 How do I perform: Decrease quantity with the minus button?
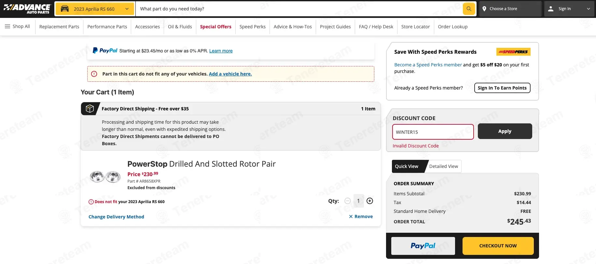(x=348, y=201)
